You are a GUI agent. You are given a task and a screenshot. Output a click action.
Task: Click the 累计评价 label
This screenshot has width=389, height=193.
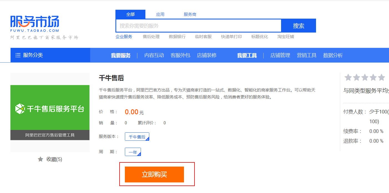click(147, 123)
